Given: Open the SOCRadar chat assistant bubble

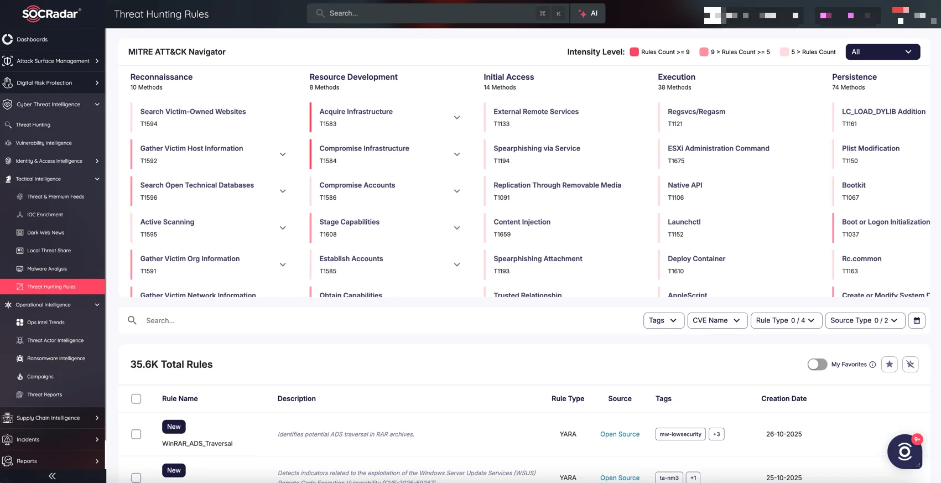Looking at the screenshot, I should click(904, 452).
